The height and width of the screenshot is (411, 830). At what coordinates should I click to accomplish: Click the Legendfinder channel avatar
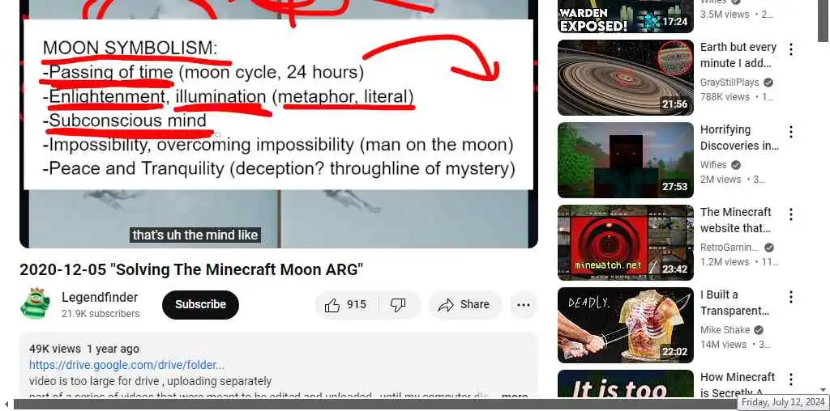(35, 303)
